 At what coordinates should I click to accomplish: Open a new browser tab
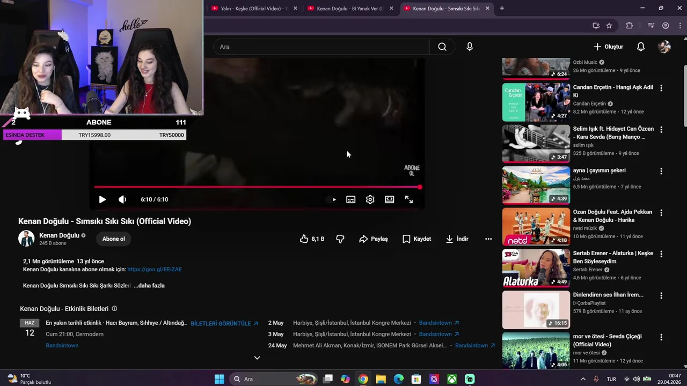502,8
